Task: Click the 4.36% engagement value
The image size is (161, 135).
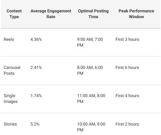Action: pos(36,39)
